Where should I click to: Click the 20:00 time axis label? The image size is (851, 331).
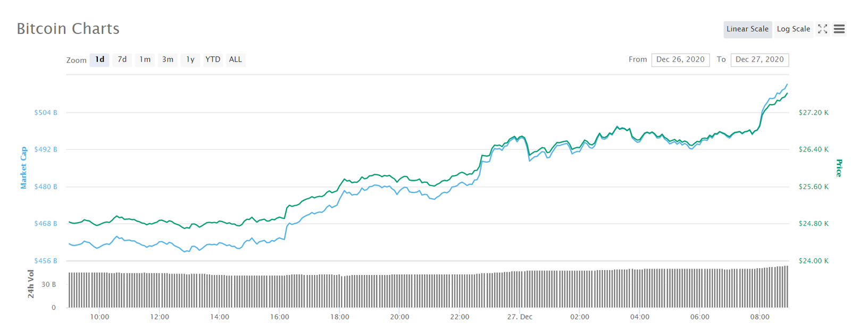click(x=400, y=317)
